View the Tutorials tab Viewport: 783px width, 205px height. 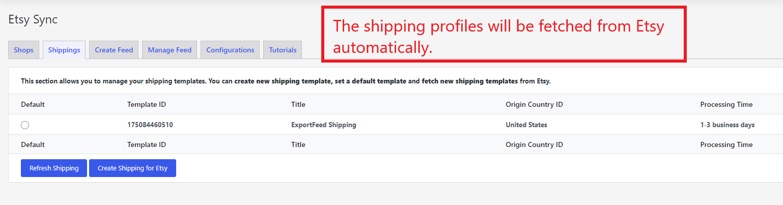(x=283, y=50)
